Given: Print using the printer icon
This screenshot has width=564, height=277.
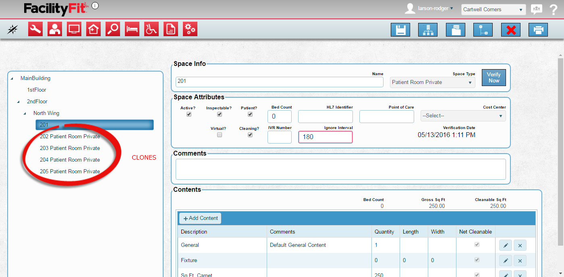Looking at the screenshot, I should click(x=538, y=30).
